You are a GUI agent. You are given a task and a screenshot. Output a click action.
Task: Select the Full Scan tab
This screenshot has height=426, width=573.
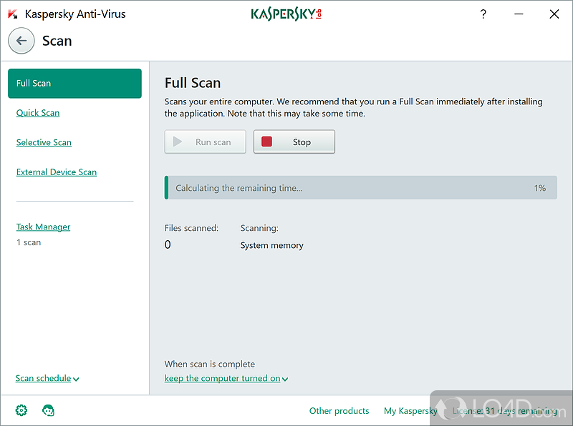click(x=74, y=83)
